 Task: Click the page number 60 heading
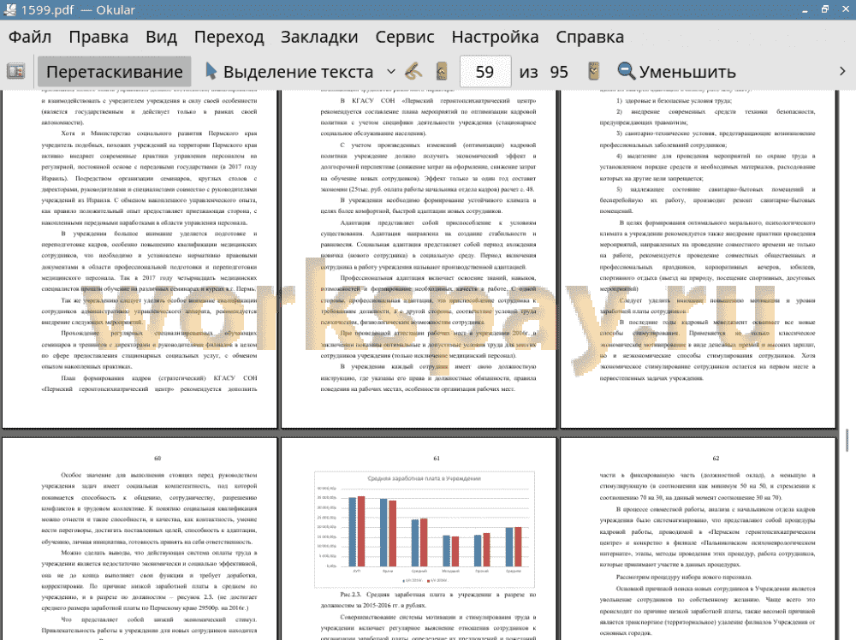point(158,459)
